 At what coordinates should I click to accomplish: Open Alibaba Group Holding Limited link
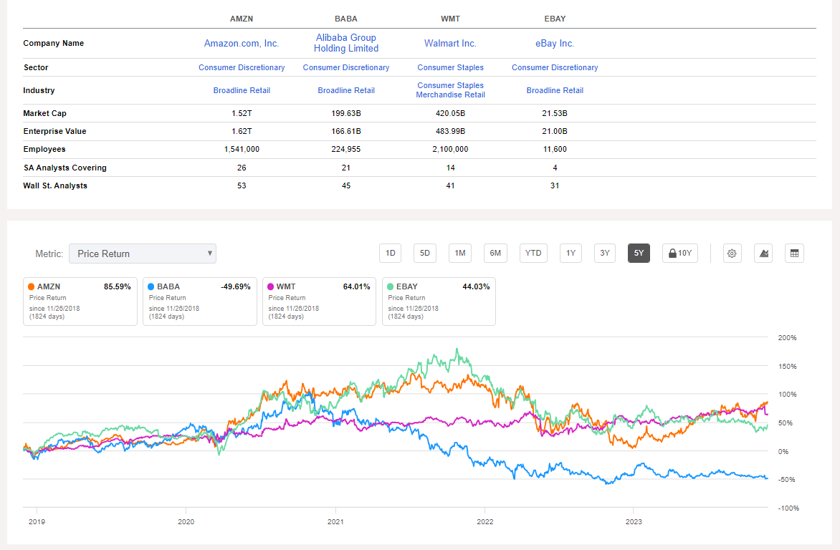point(346,43)
